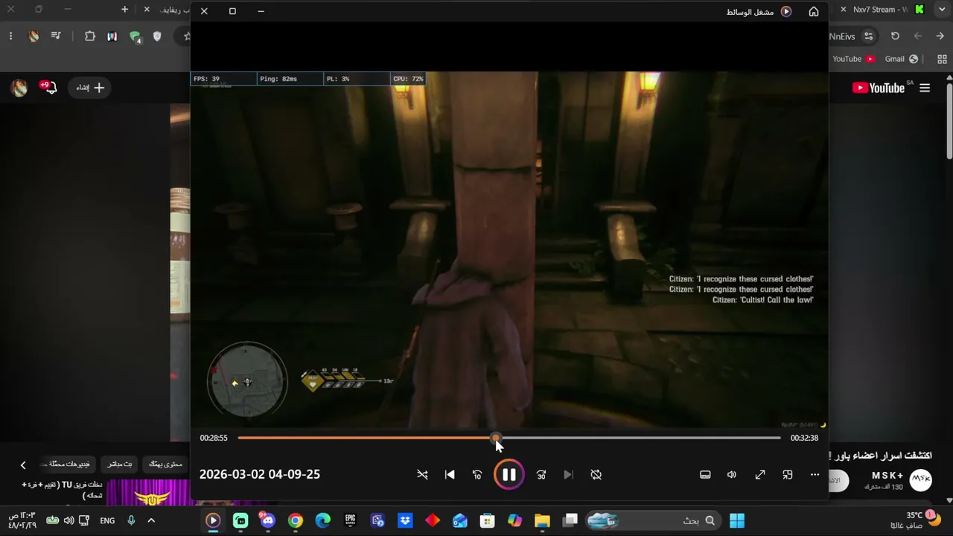Open the Chrome apps grid
Screen dimensions: 953x536
click(x=942, y=59)
